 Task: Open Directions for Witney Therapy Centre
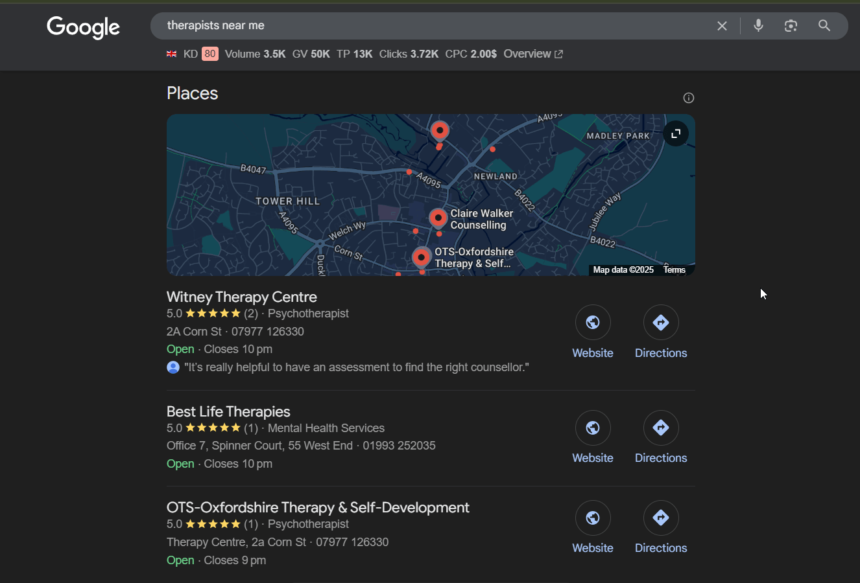pos(660,322)
